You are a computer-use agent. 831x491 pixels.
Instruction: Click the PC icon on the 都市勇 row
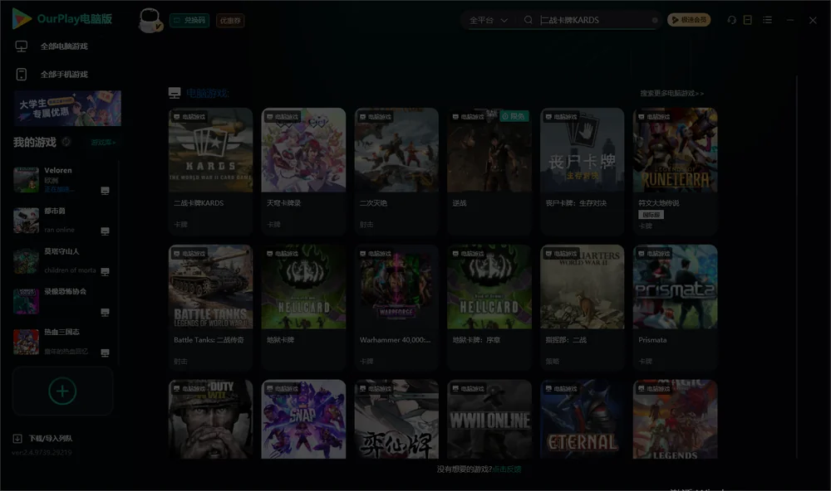point(105,231)
